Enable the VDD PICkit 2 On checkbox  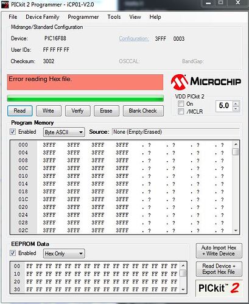tap(181, 104)
